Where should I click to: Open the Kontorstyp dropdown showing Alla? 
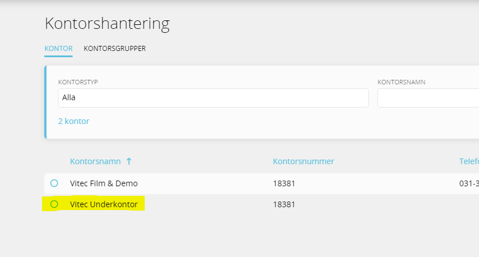click(x=213, y=98)
